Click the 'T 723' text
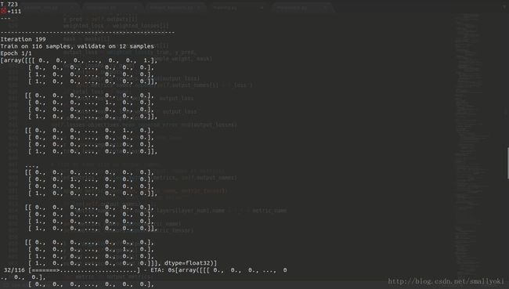The width and height of the screenshot is (509, 289). click(x=9, y=4)
